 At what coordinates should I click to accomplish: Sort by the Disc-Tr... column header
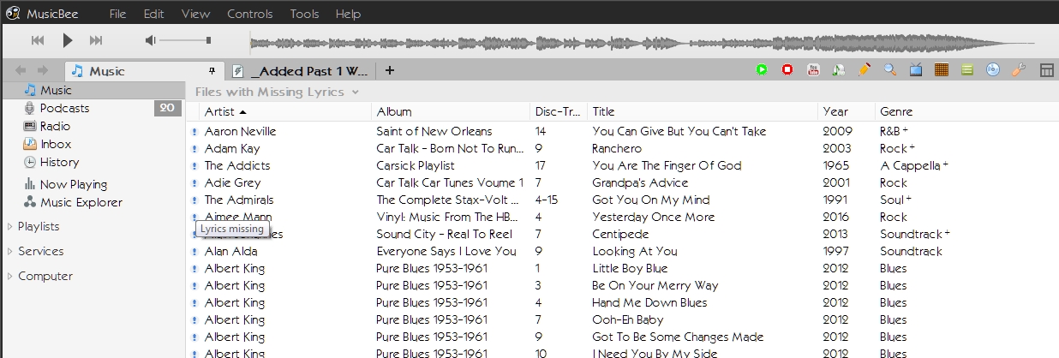(x=559, y=111)
